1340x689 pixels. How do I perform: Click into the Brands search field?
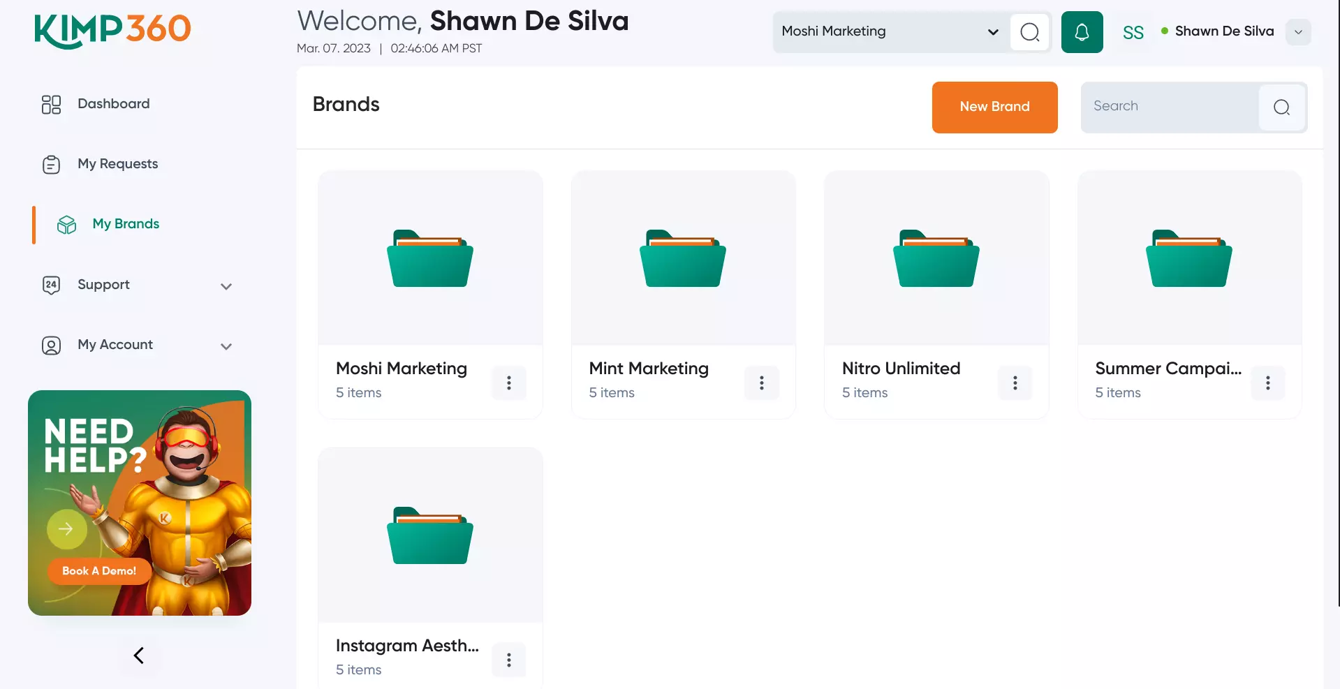[1170, 107]
